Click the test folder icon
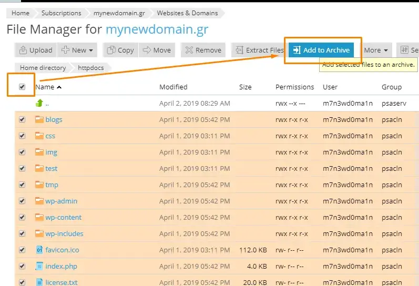 (39, 168)
